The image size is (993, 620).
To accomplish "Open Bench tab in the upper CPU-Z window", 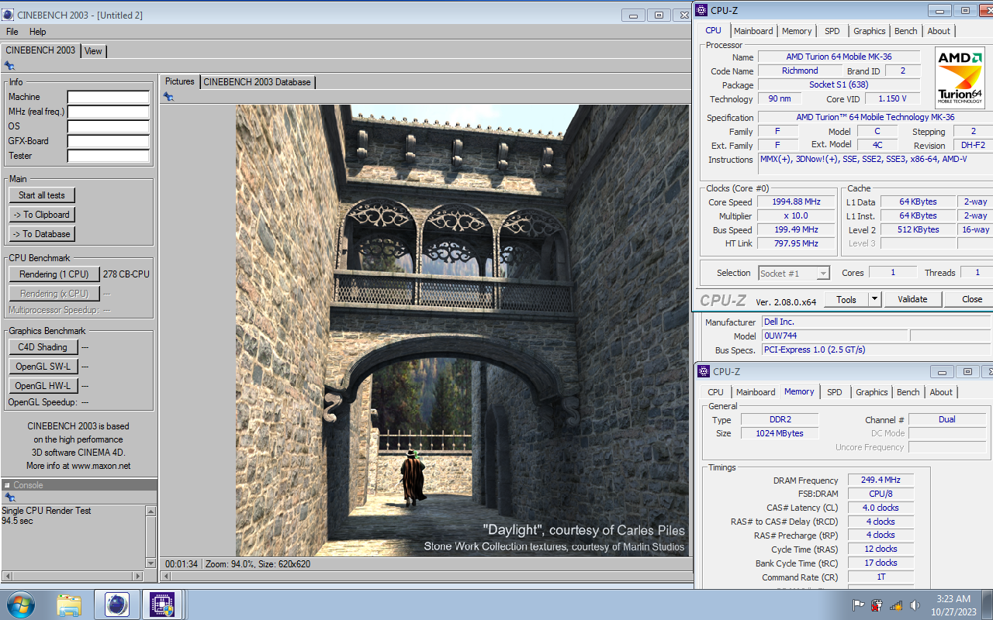I will click(906, 31).
